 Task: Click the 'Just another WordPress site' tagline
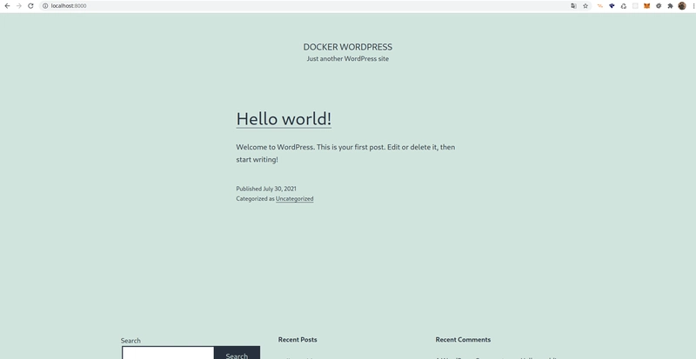(x=347, y=58)
